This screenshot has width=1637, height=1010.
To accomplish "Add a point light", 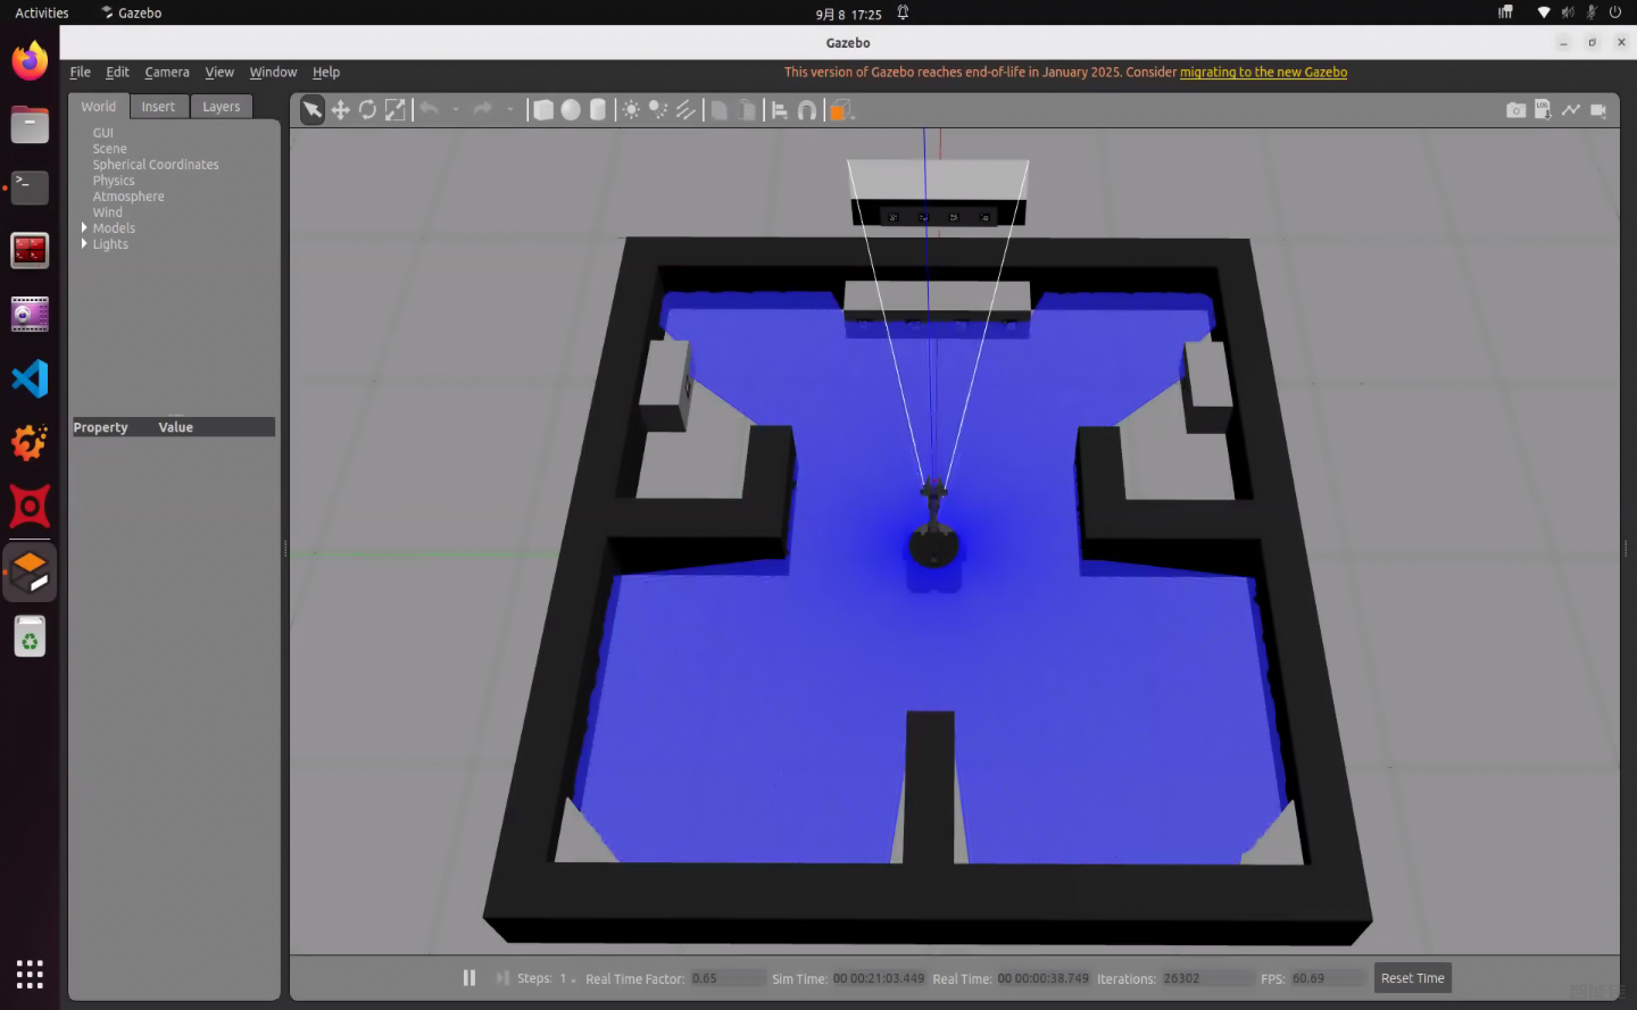I will (631, 110).
